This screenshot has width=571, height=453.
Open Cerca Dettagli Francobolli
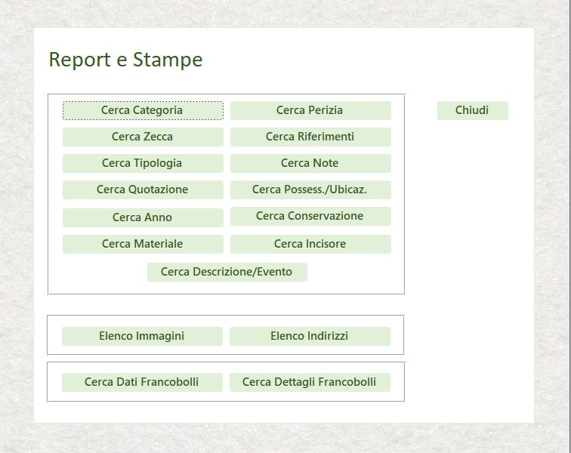point(310,382)
